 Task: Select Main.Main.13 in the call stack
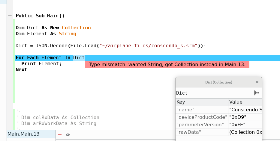click(x=23, y=134)
